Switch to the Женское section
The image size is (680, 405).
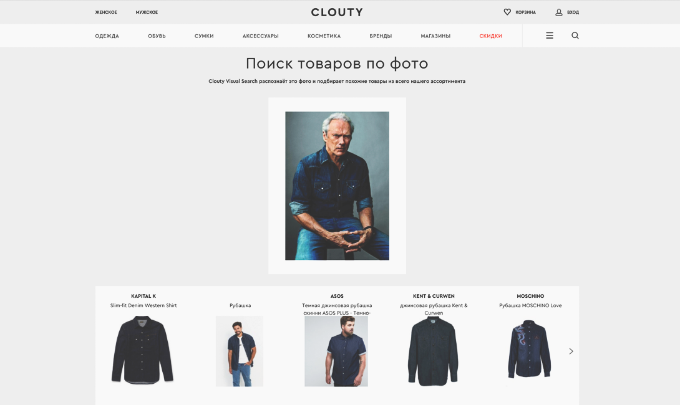pyautogui.click(x=106, y=12)
